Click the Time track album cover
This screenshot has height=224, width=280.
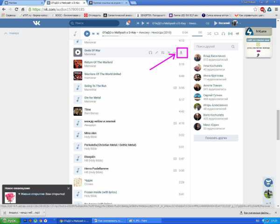(x=77, y=111)
